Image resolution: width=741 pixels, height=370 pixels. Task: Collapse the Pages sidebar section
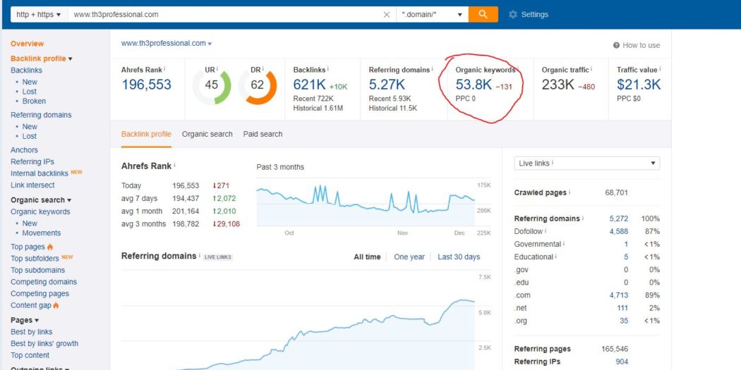pyautogui.click(x=37, y=321)
